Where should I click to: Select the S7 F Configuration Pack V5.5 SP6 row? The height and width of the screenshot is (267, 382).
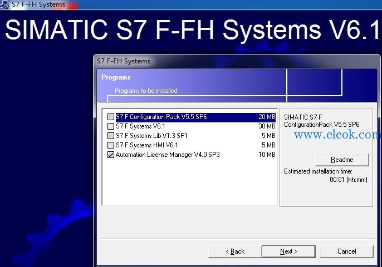pyautogui.click(x=195, y=117)
